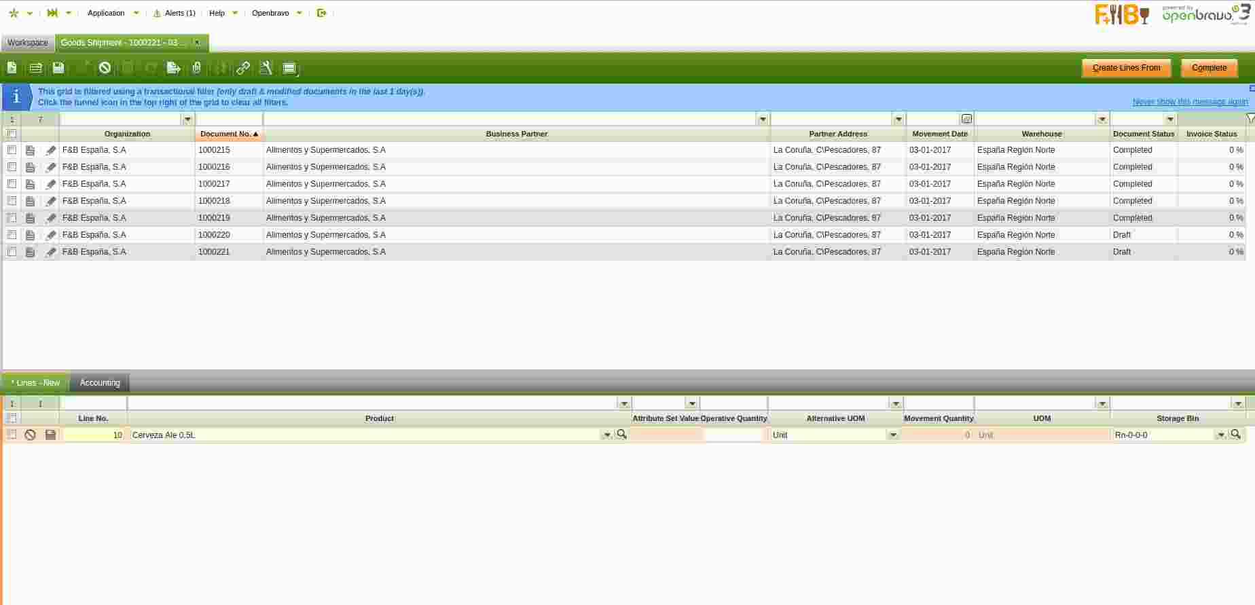Image resolution: width=1255 pixels, height=605 pixels.
Task: Open the Product dropdown in line row
Action: coord(607,435)
